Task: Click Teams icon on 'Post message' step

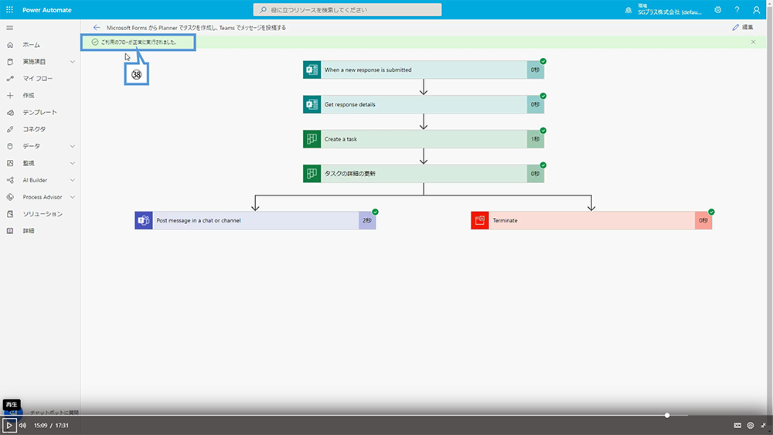Action: [144, 220]
